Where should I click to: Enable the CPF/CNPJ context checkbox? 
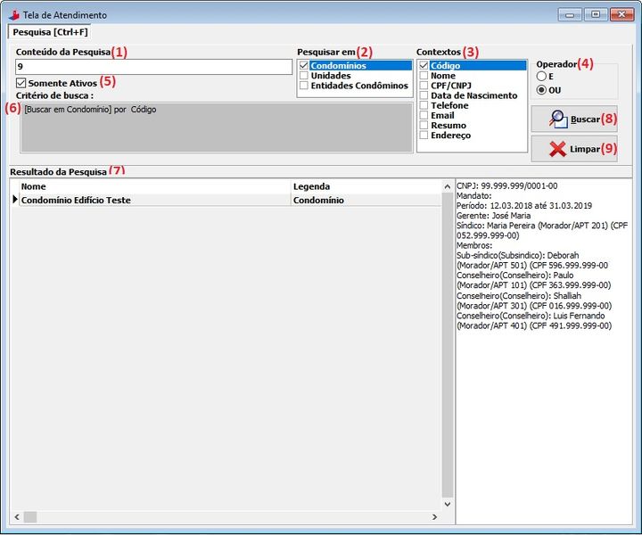point(424,86)
